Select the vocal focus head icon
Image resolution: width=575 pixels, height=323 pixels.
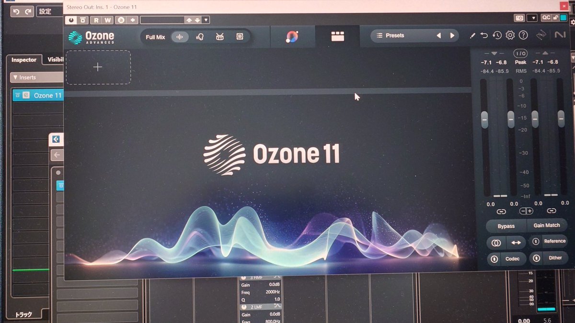tap(200, 37)
